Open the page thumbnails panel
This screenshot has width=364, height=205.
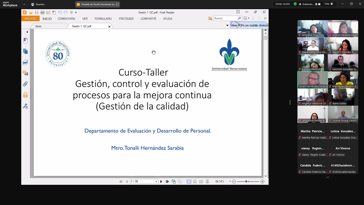(25, 51)
